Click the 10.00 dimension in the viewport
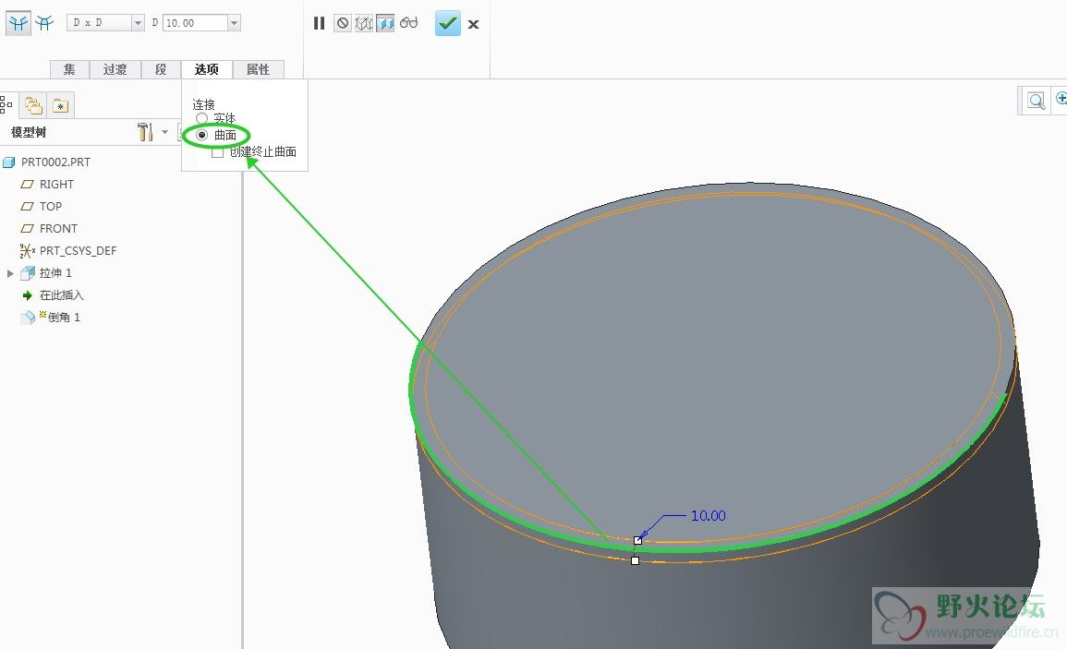Screen dimensions: 1067x649 709,516
